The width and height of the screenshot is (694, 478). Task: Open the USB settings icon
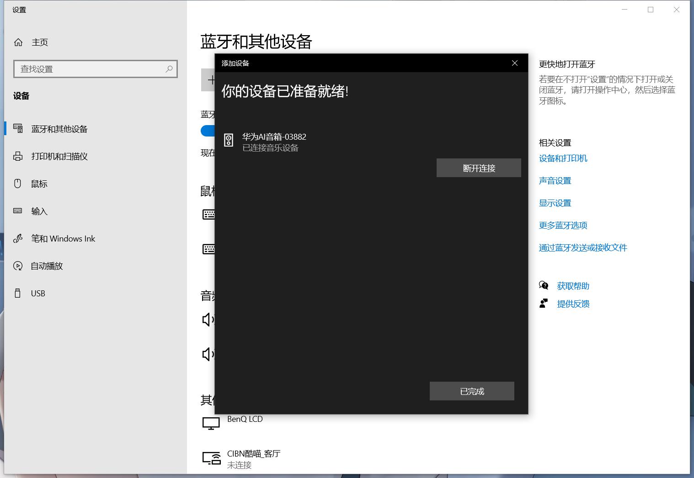[x=18, y=293]
